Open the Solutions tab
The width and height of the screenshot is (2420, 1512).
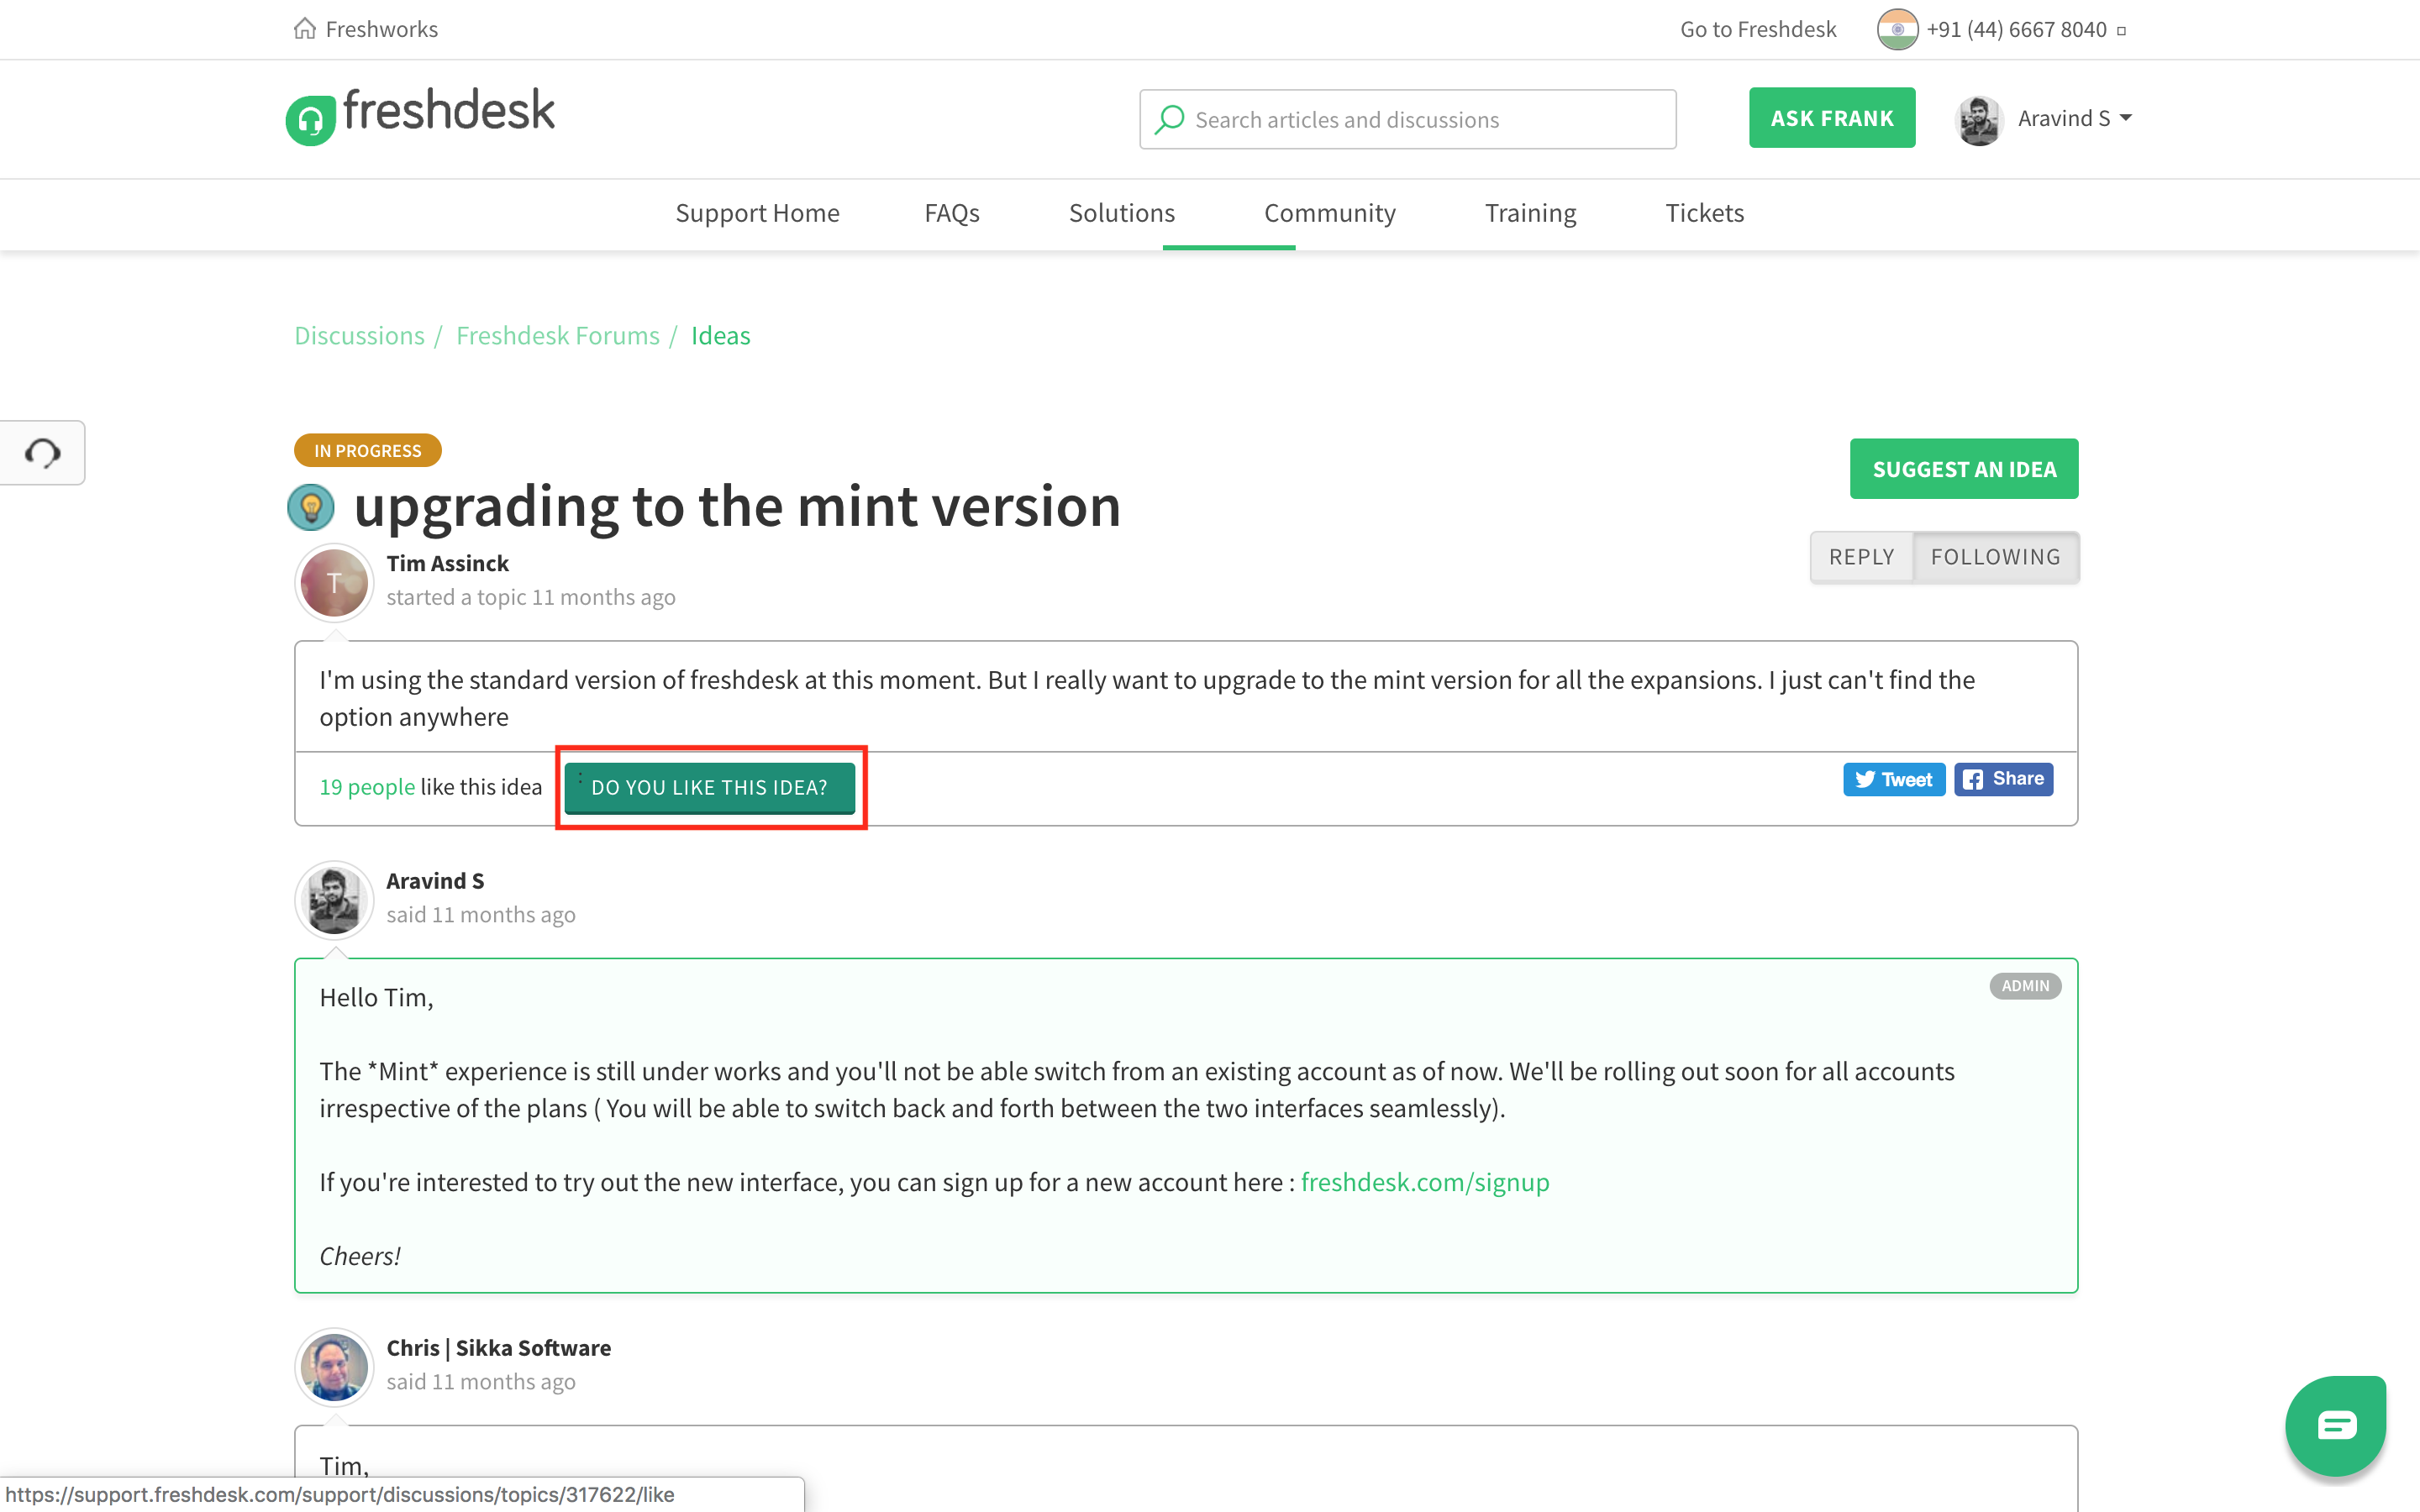pyautogui.click(x=1121, y=213)
